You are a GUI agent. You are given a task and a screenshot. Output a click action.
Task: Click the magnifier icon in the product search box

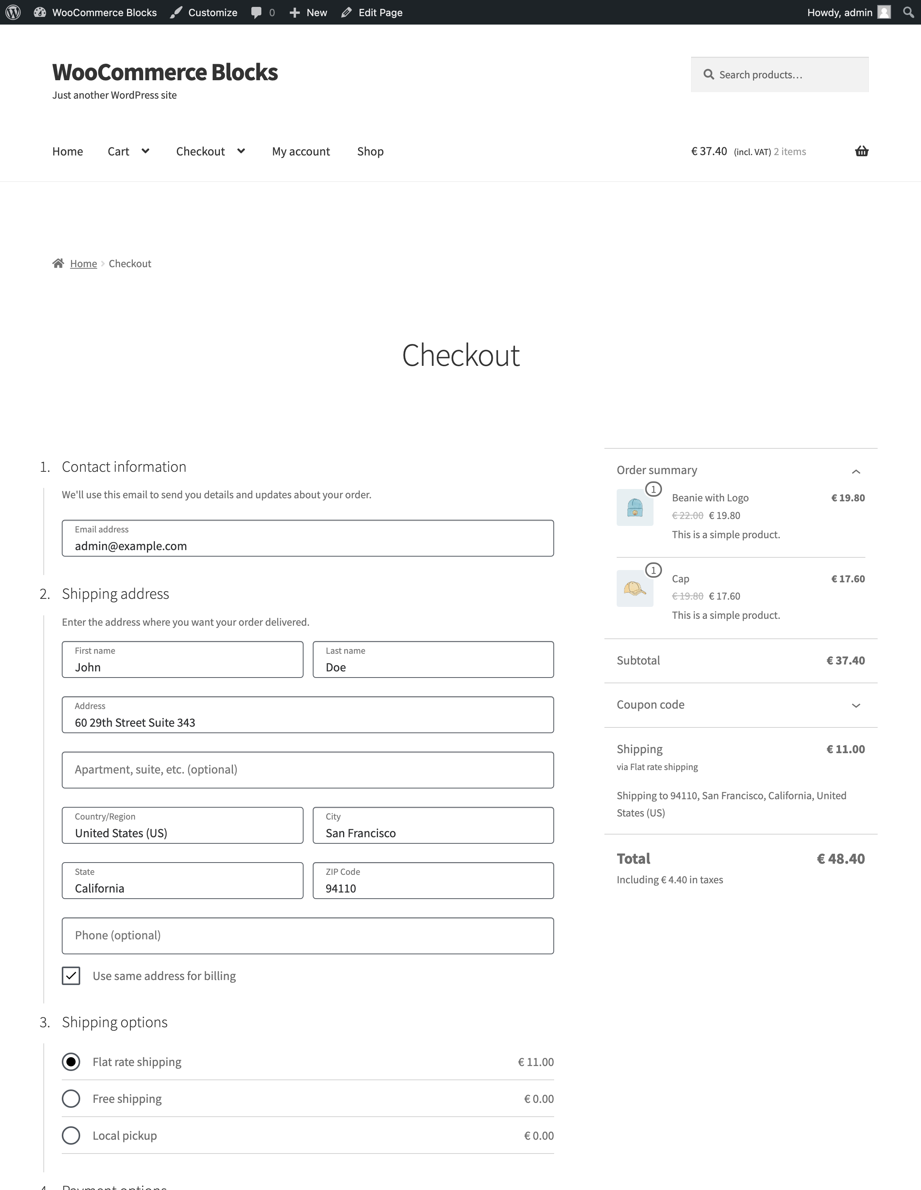click(708, 74)
